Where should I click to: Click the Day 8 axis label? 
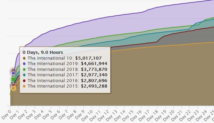coord(72,114)
